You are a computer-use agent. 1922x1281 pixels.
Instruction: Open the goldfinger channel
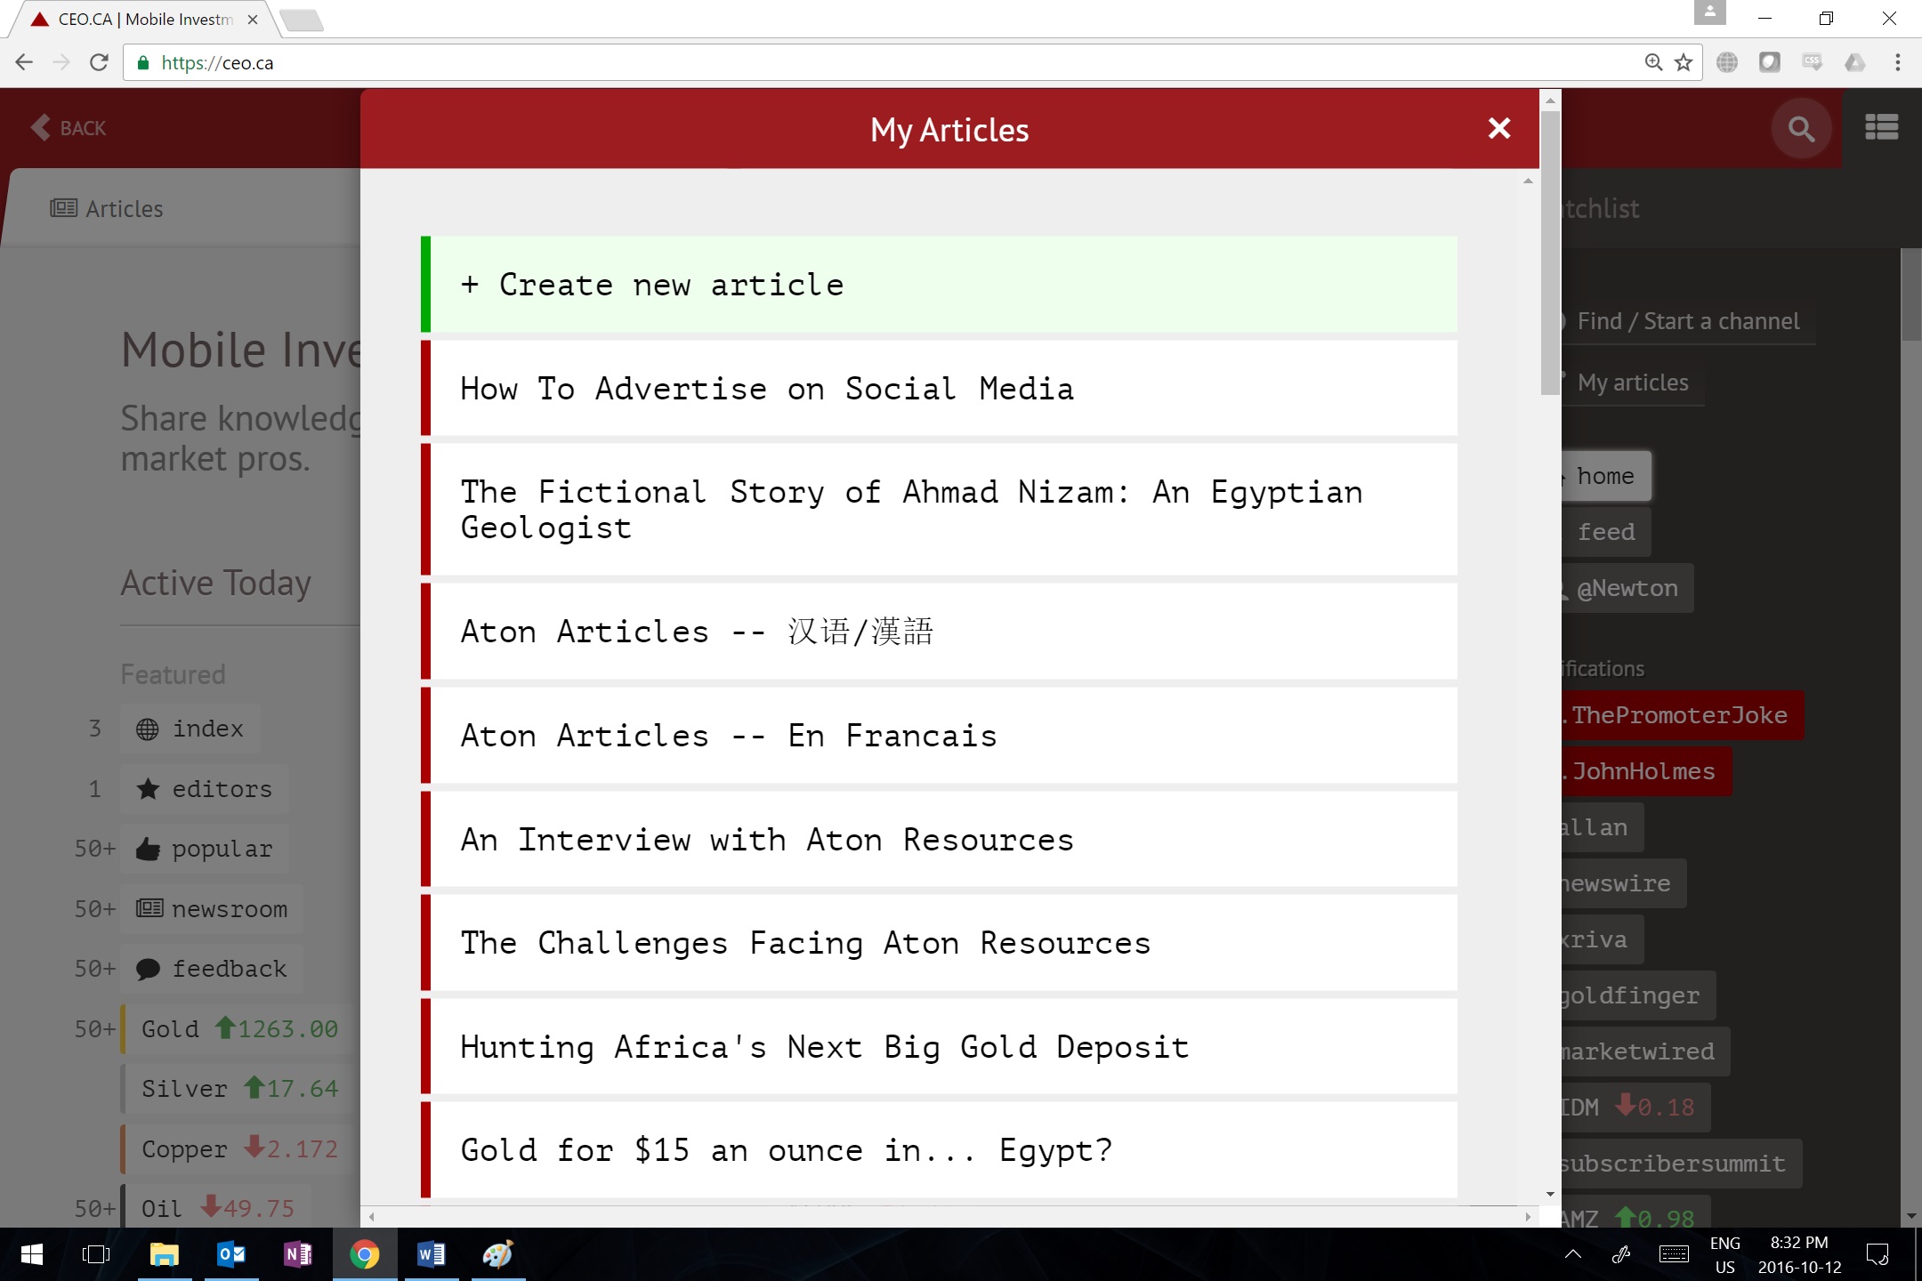tap(1637, 995)
